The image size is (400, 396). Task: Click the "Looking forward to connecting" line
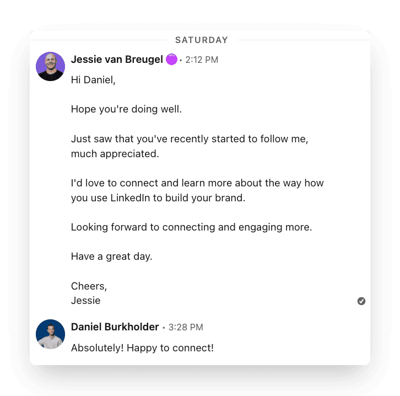tap(191, 227)
